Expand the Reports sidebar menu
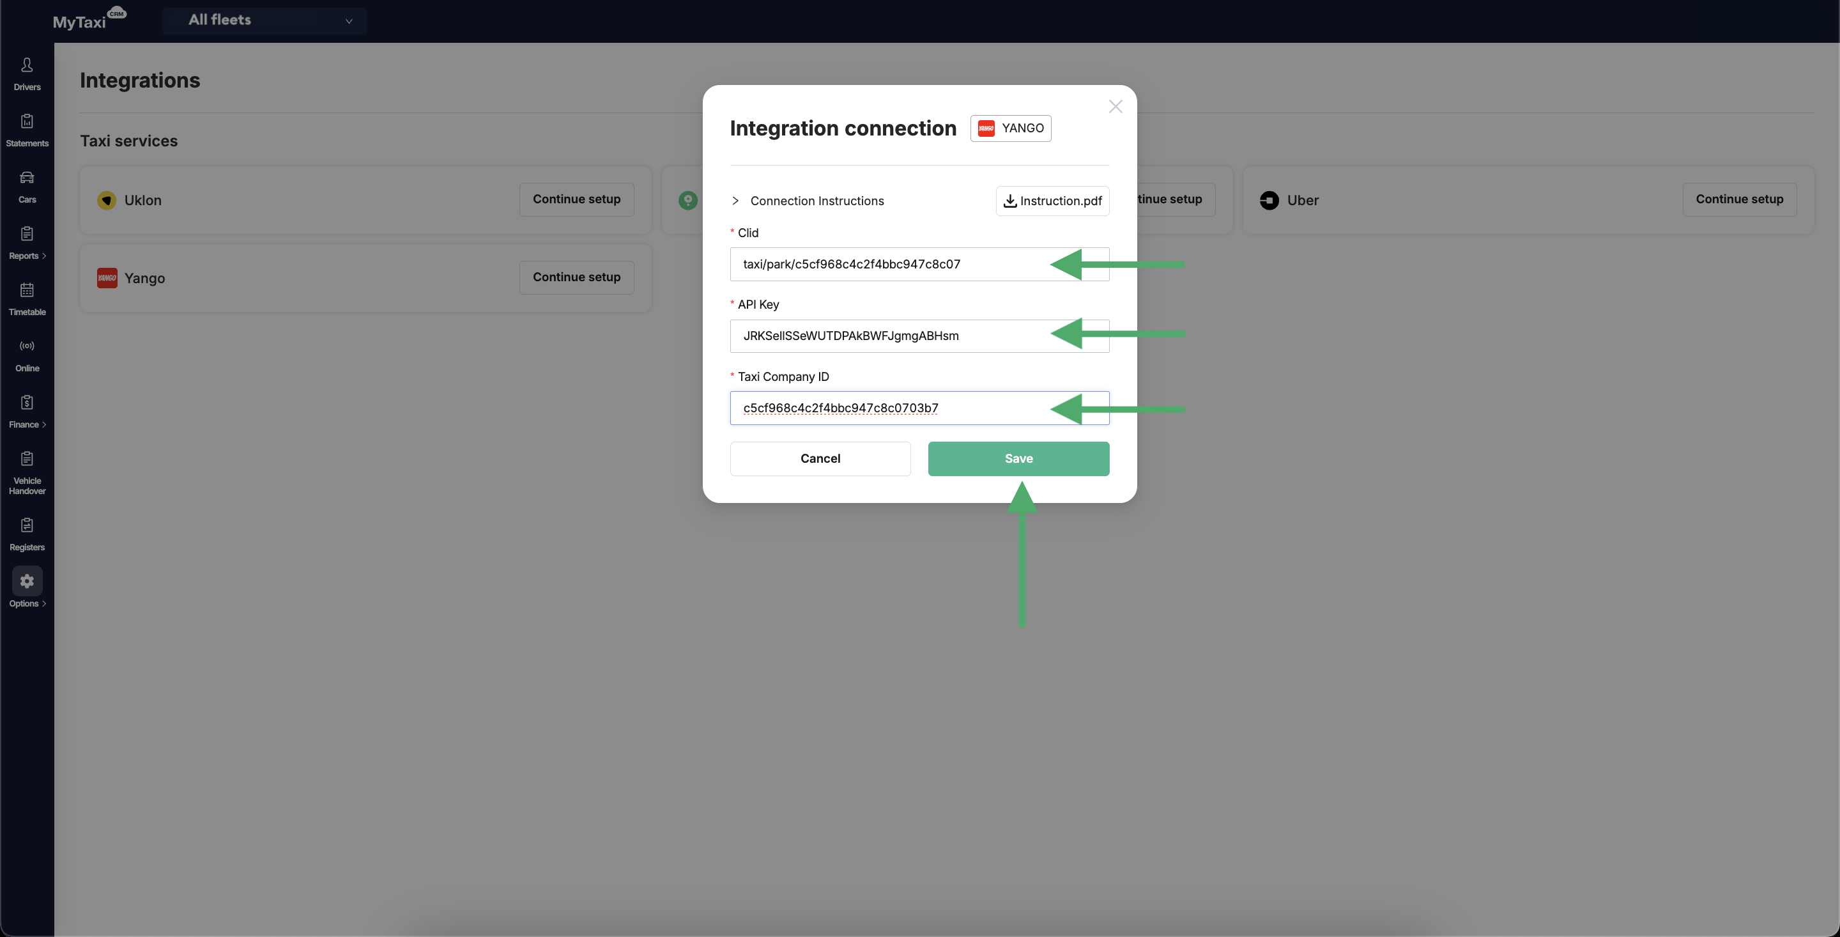 pos(27,244)
